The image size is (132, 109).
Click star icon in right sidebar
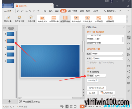[x=129, y=60]
